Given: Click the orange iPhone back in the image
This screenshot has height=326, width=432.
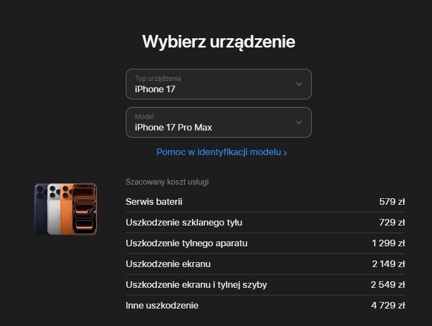Looking at the screenshot, I should click(x=66, y=209).
